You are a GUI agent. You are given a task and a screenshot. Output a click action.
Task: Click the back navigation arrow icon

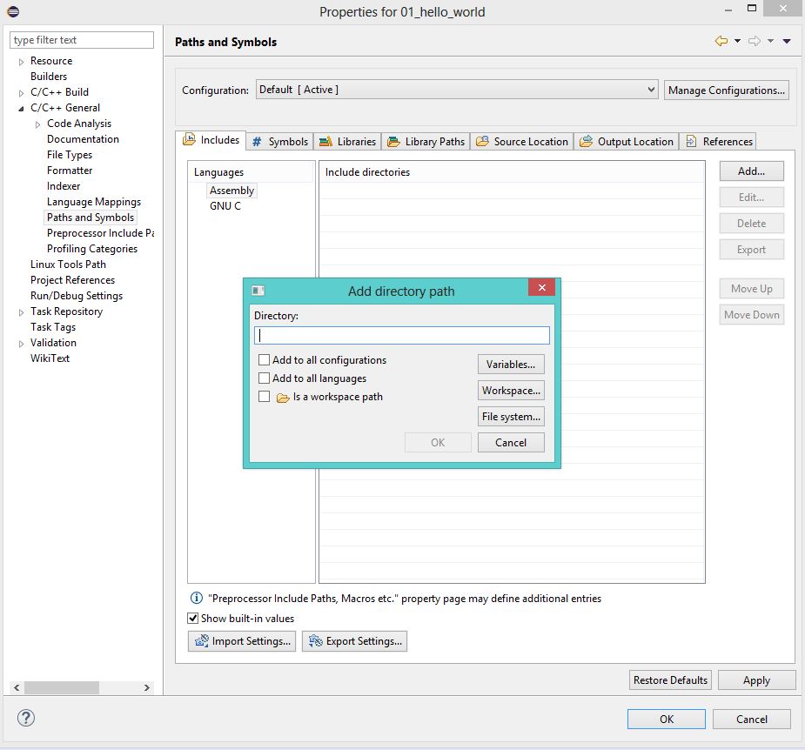[721, 41]
